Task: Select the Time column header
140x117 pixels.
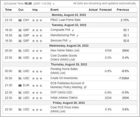Action: (8, 10)
